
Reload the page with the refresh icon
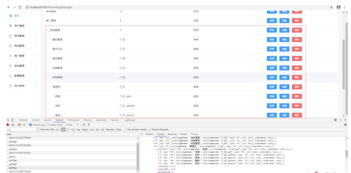tap(20, 7)
